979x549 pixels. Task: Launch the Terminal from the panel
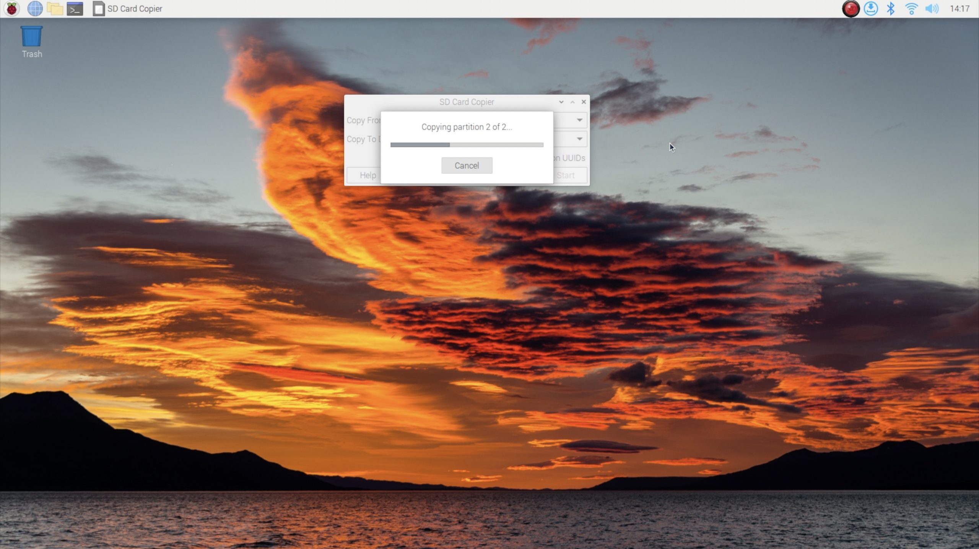pyautogui.click(x=75, y=8)
